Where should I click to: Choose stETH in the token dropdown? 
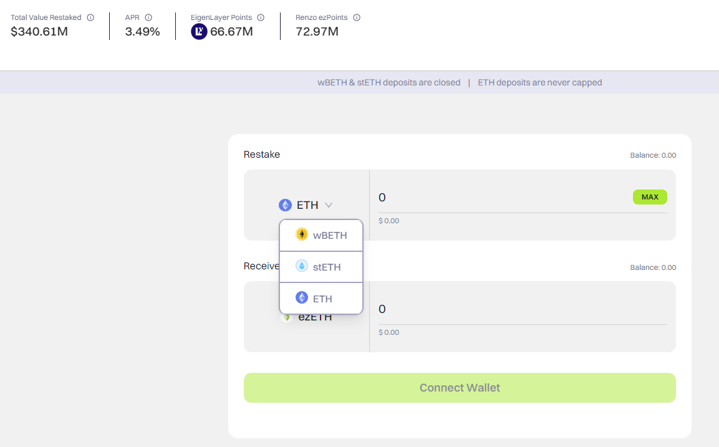[x=321, y=267]
